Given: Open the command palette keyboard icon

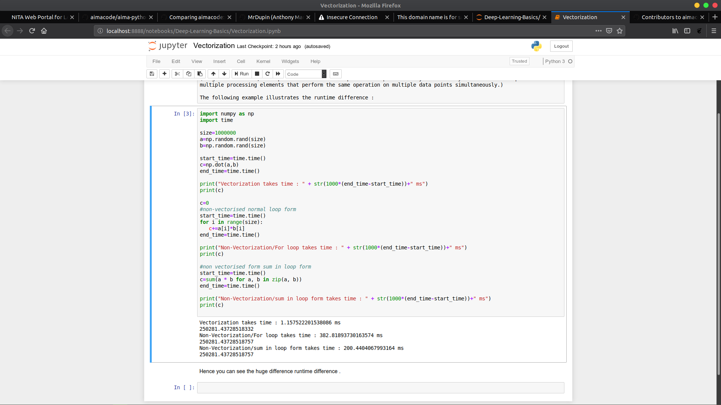Looking at the screenshot, I should pos(336,74).
